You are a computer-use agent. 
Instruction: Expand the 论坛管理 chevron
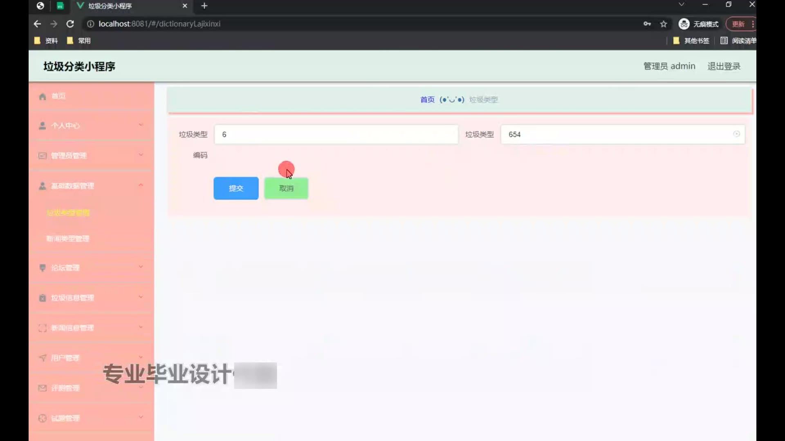141,267
